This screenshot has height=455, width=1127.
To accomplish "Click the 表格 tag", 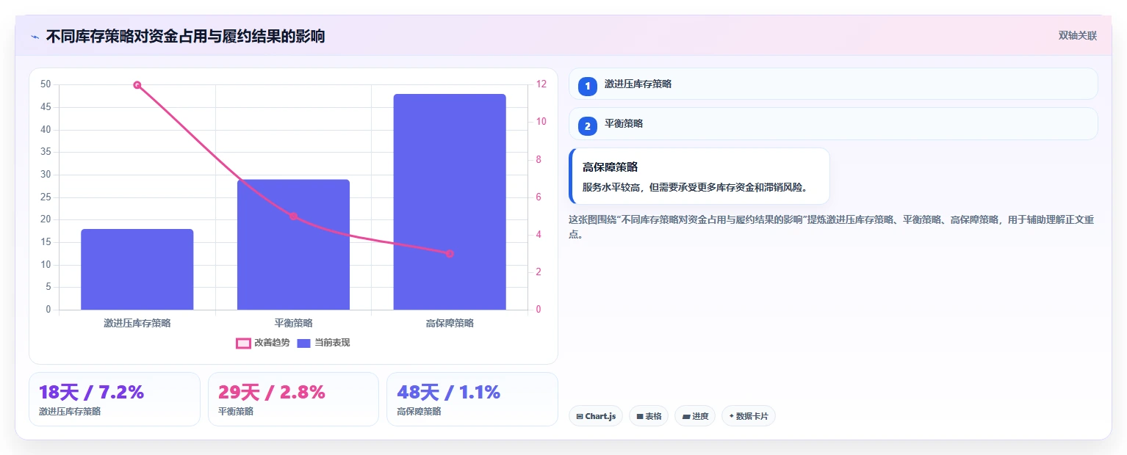I will (x=649, y=416).
